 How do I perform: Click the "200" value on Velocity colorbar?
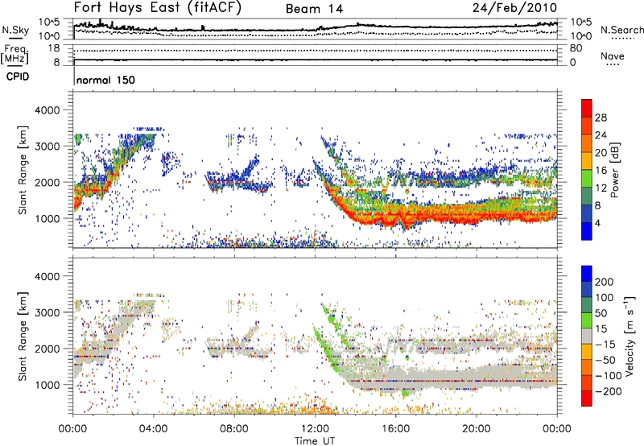(605, 282)
